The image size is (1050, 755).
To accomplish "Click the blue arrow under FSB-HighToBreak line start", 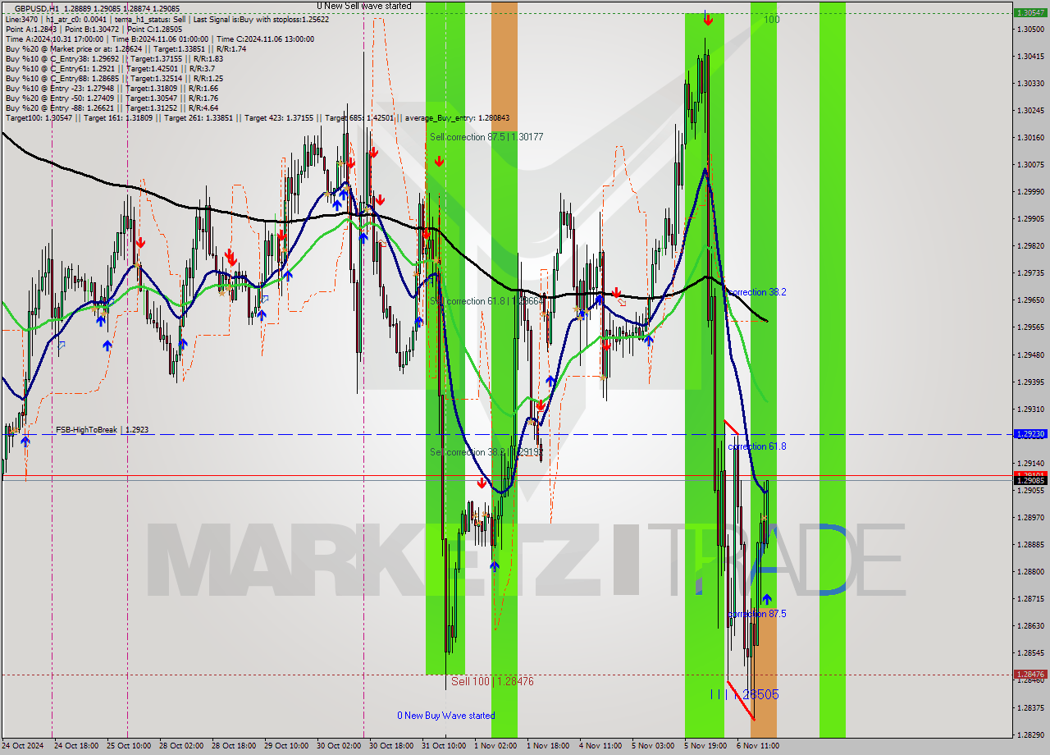I will pyautogui.click(x=25, y=441).
